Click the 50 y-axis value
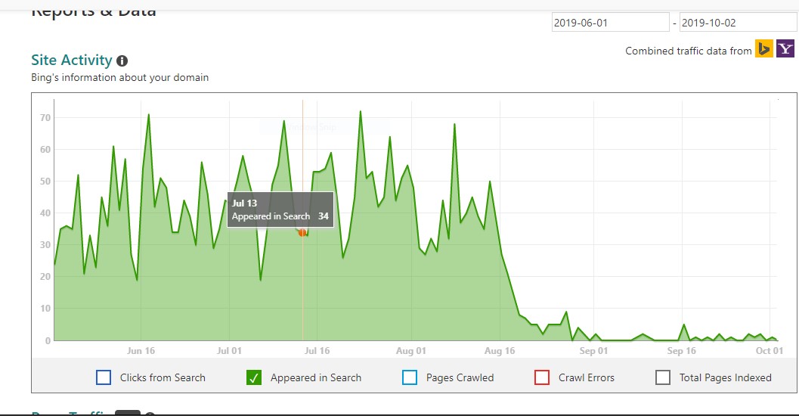This screenshot has width=799, height=416. [x=45, y=182]
